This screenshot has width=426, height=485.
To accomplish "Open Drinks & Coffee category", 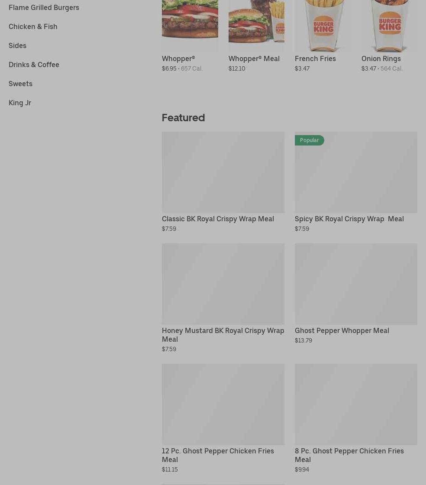I will [x=34, y=65].
